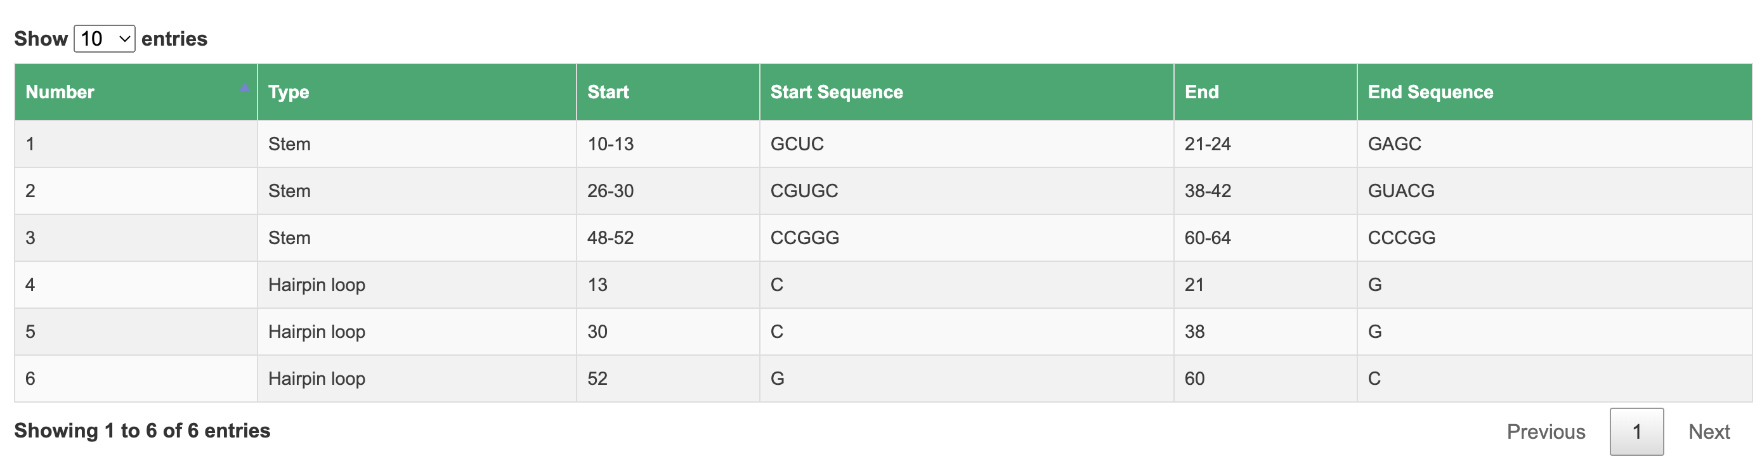Image resolution: width=1762 pixels, height=473 pixels.
Task: Select the Stem type cell in row 1
Action: (x=417, y=144)
